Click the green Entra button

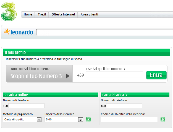point(156,75)
